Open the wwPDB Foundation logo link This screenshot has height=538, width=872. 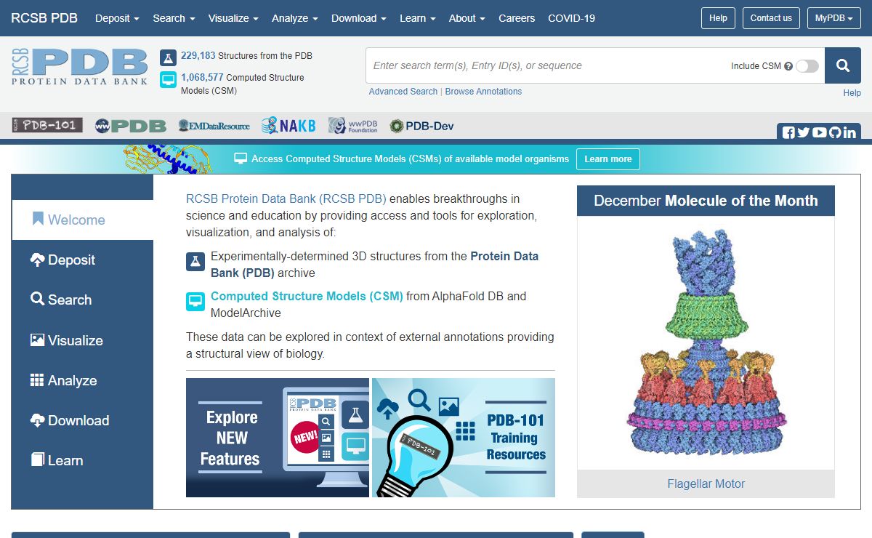pyautogui.click(x=353, y=126)
